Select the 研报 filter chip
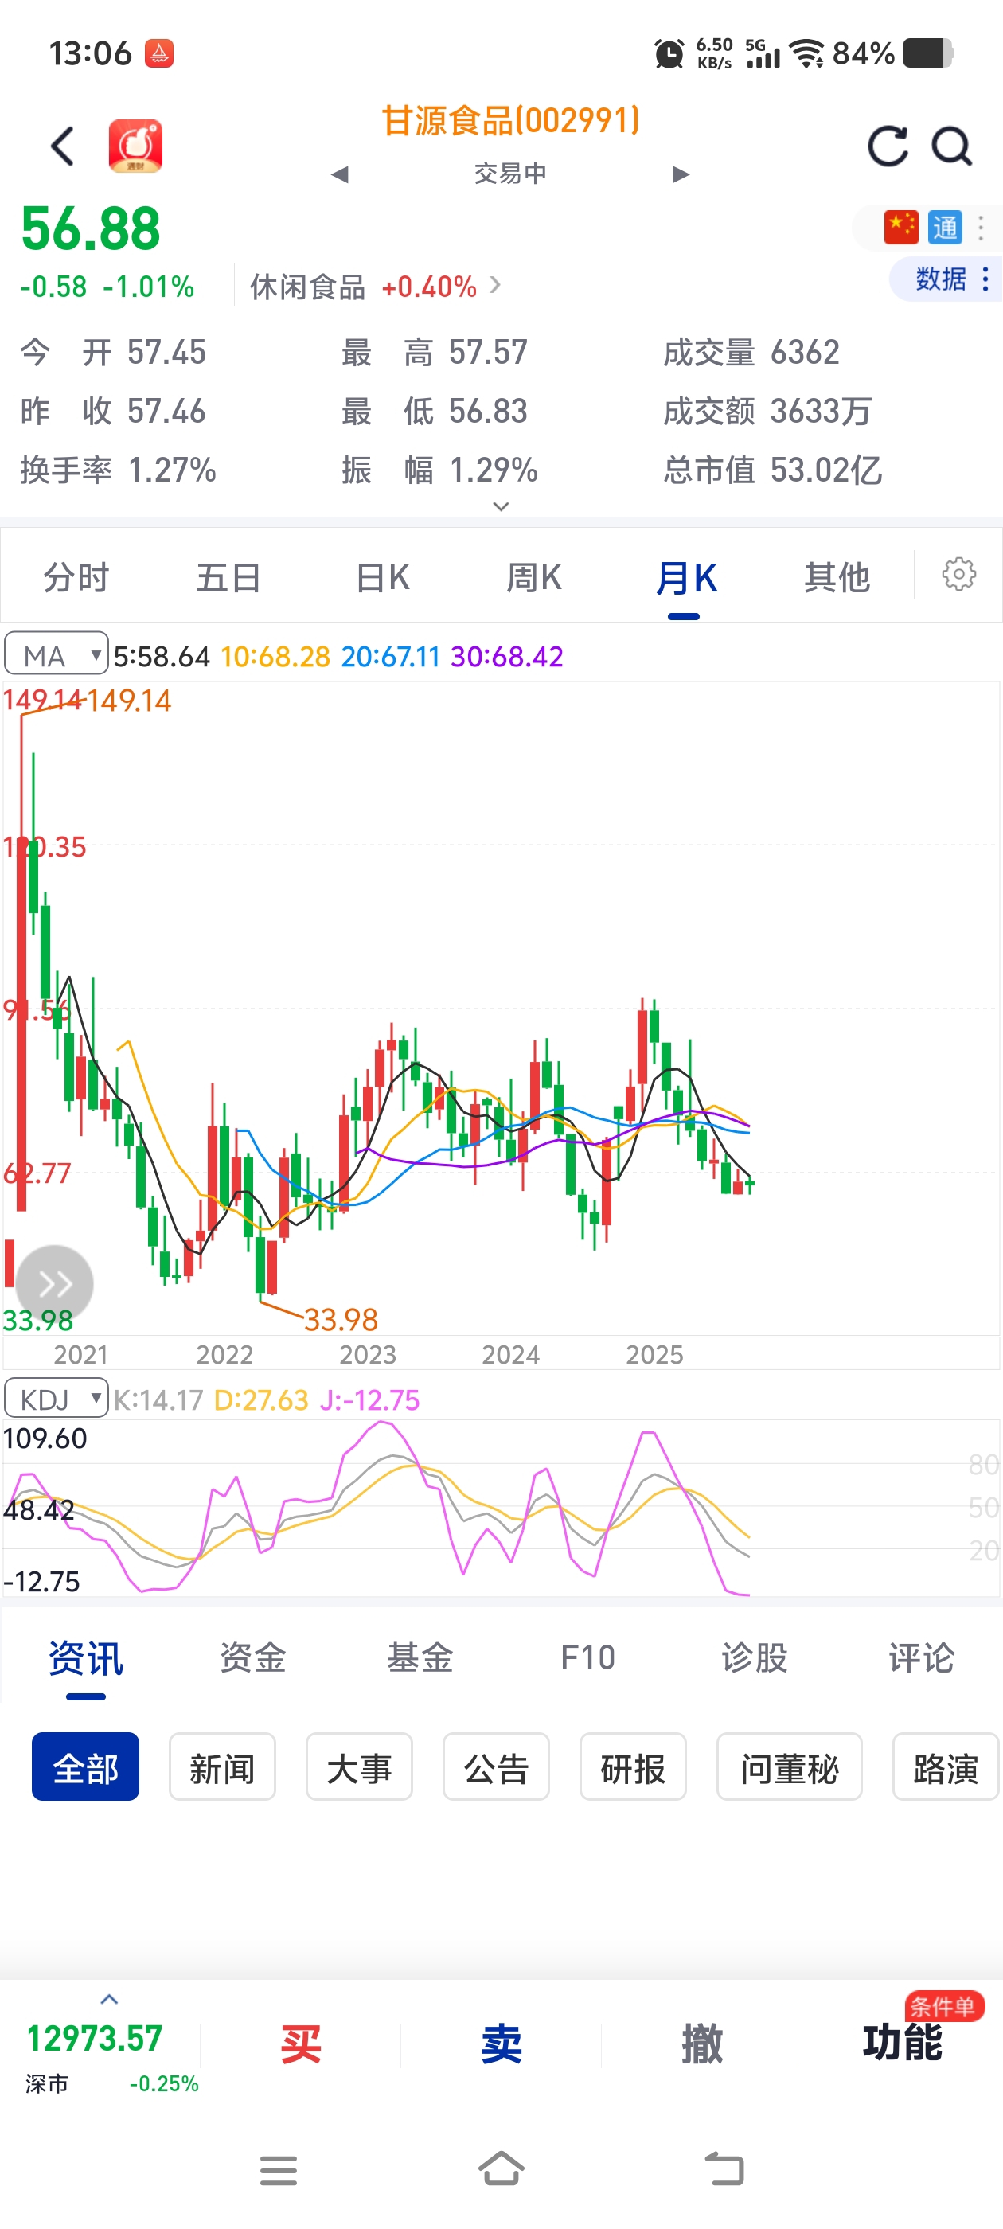The width and height of the screenshot is (1003, 2229). [x=634, y=1767]
